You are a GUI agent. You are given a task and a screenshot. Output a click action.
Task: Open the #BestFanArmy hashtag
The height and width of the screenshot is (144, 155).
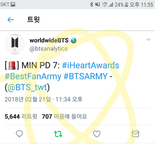[x=33, y=77]
